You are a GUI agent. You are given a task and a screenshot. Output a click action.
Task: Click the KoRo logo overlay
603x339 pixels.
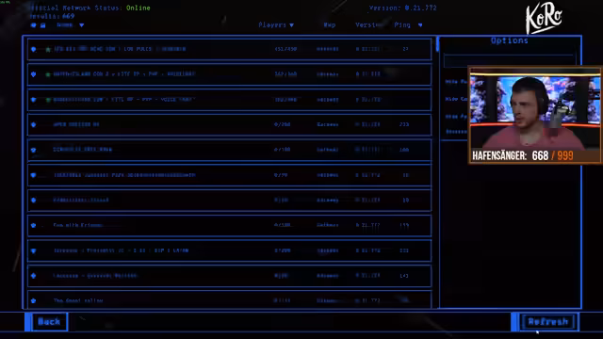click(544, 19)
